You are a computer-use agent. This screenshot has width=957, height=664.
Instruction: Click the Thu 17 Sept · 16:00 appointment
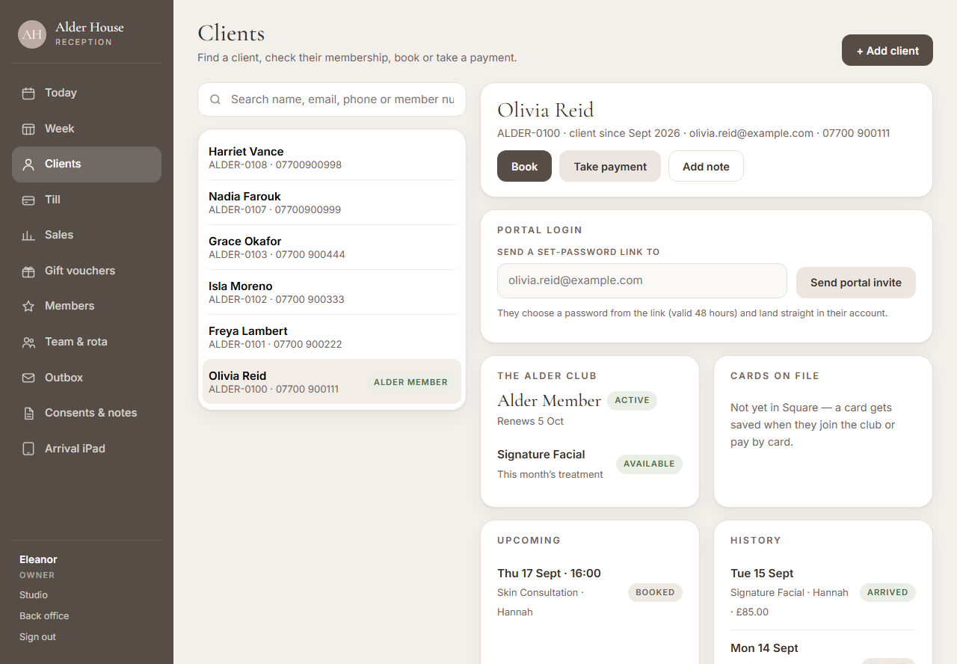[590, 592]
